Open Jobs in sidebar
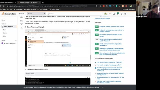The width and height of the screenshot is (160, 90). pos(4,36)
